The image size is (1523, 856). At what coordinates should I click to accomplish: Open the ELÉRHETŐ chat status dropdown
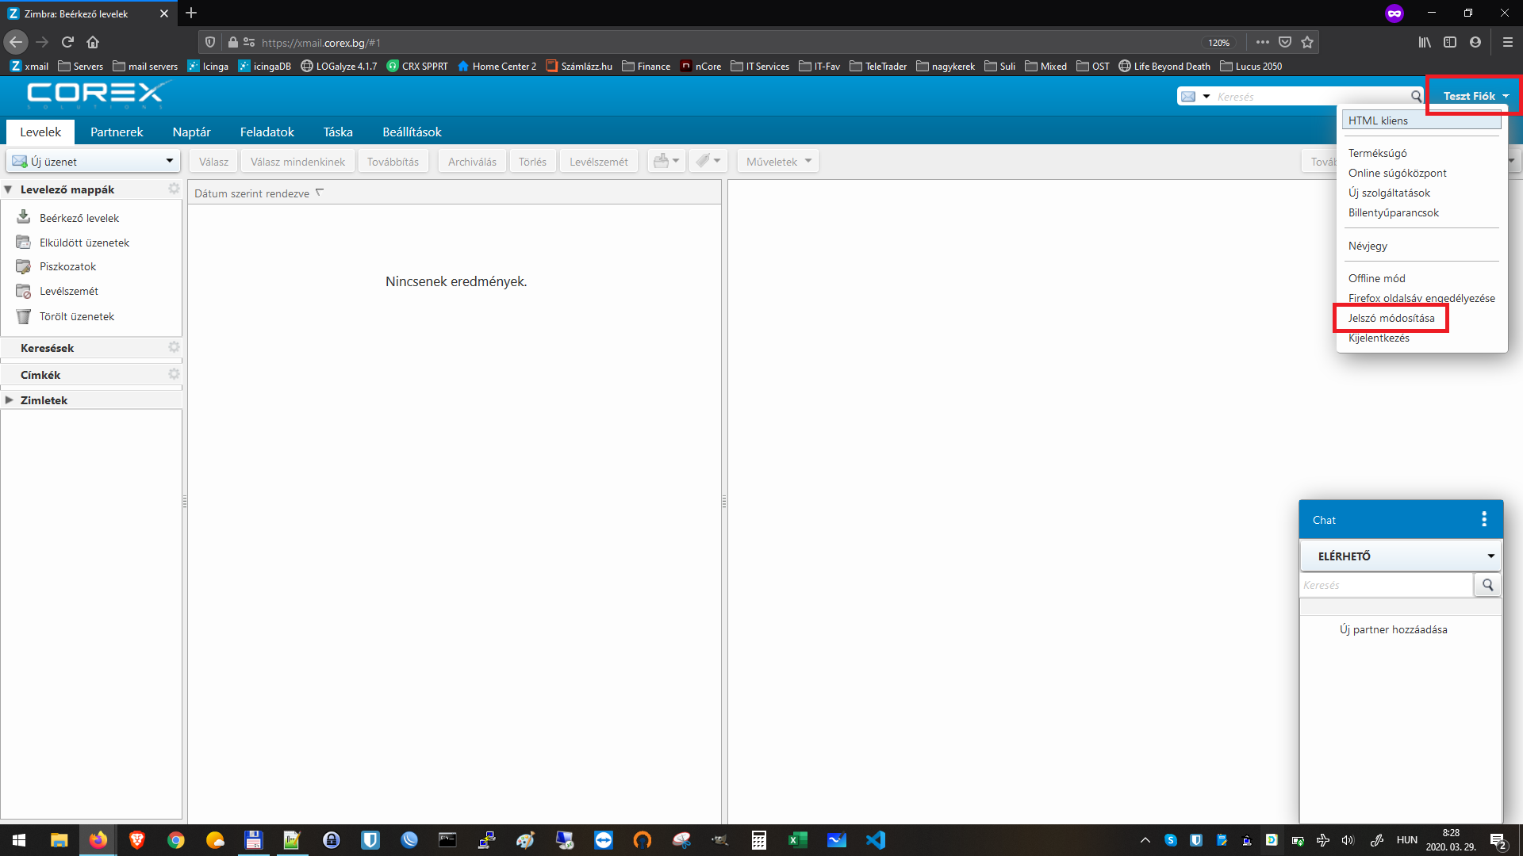(x=1490, y=556)
